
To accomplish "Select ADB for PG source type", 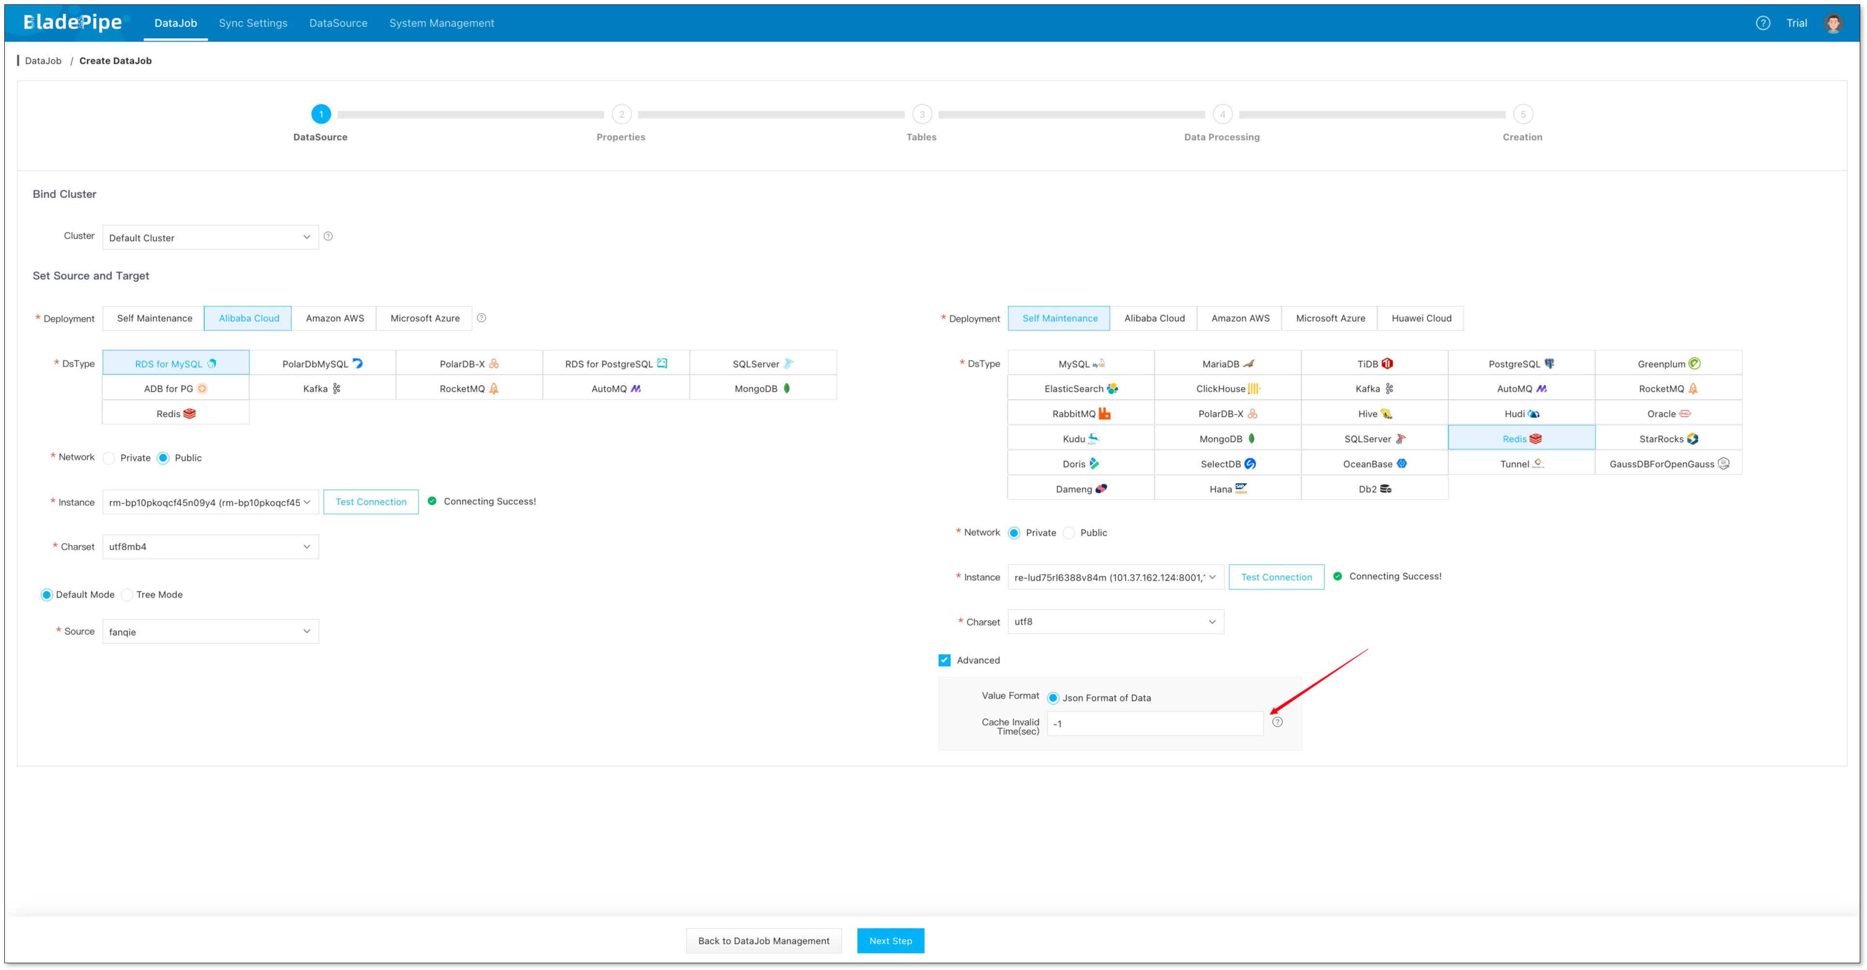I will 176,389.
